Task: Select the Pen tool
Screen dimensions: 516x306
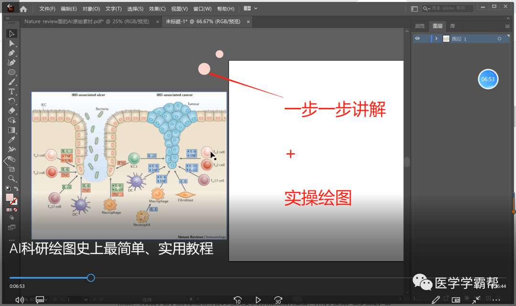Action: tap(11, 53)
